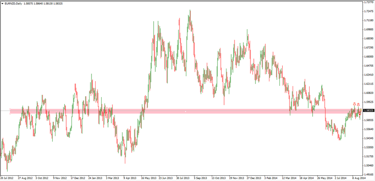Click the red dot marker below the arrows
375x181 pixels.
(x=360, y=114)
